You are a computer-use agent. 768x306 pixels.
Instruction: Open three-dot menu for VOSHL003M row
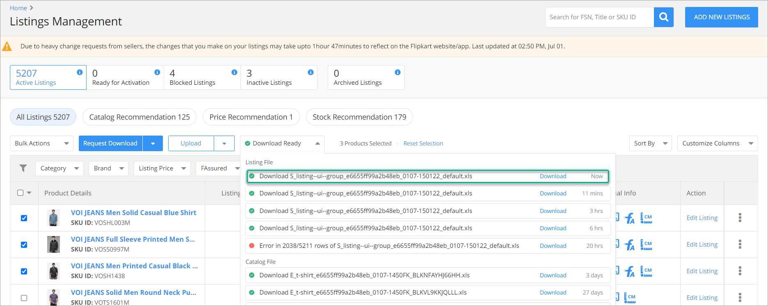pos(740,218)
